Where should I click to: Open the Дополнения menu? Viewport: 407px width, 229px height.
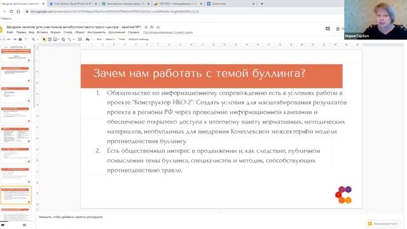click(117, 32)
